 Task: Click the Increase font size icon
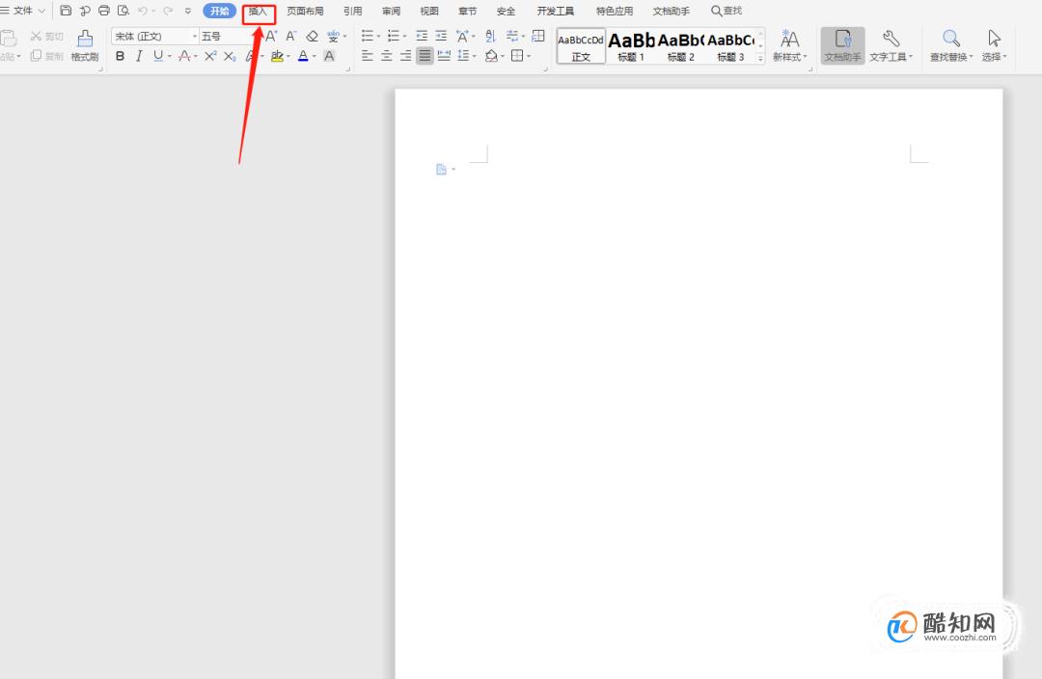[271, 36]
